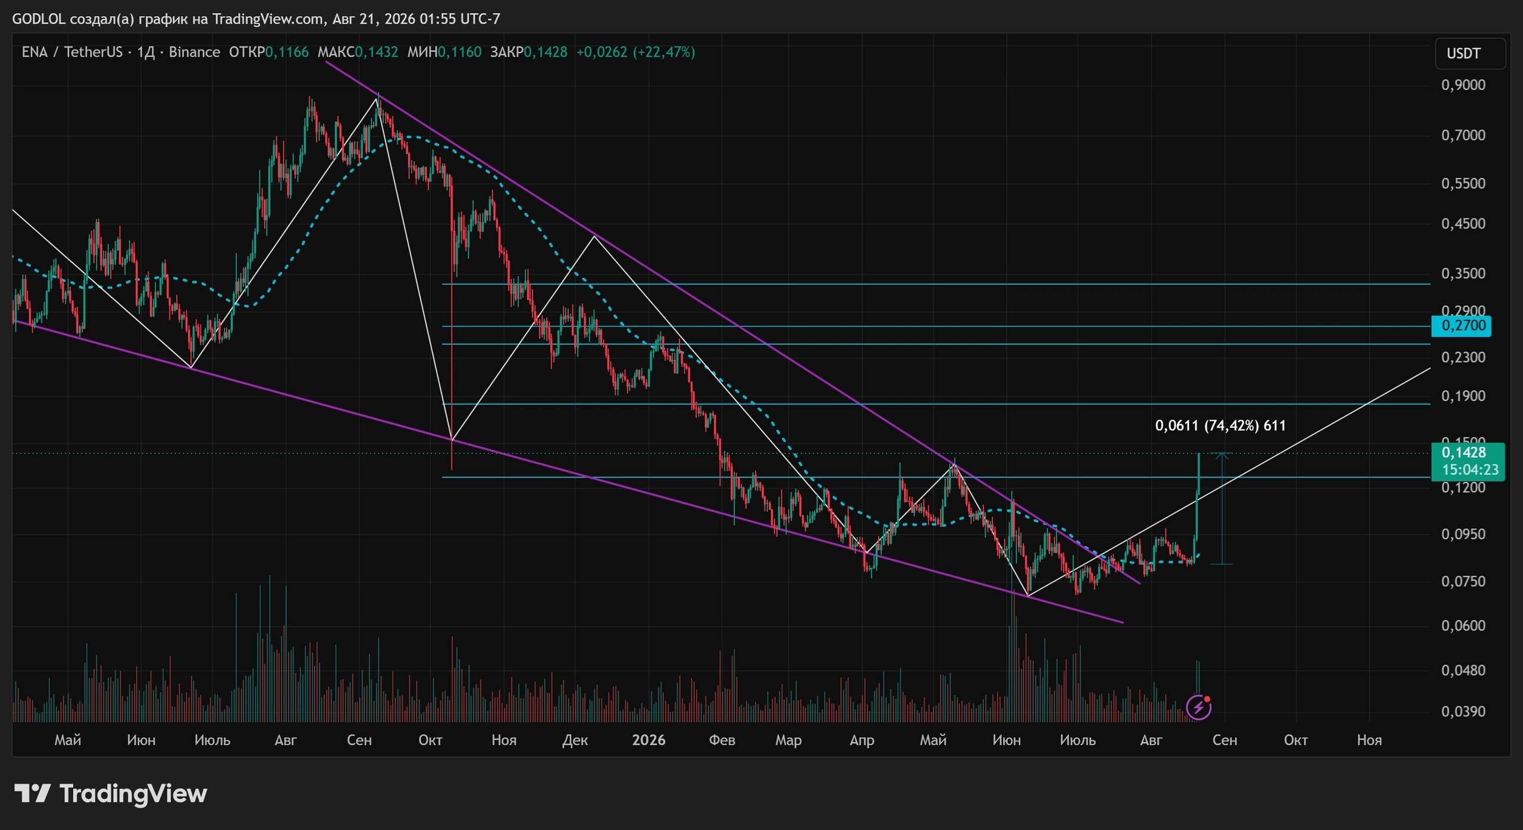Click the ЗАКР 0,1428 close value
This screenshot has width=1523, height=830.
coord(528,52)
